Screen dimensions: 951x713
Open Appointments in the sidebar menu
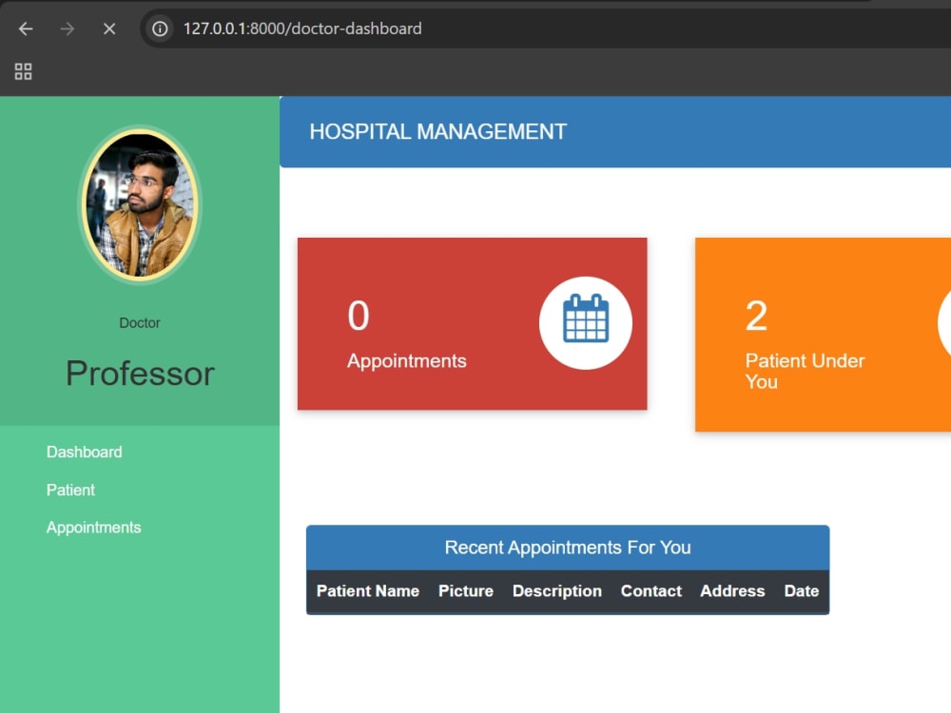(x=93, y=528)
